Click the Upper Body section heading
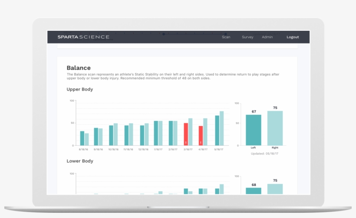Viewport: 356px width, 218px height. point(80,89)
